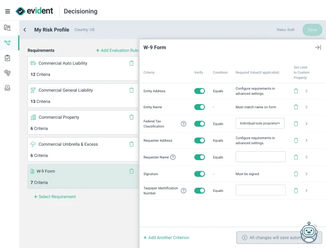
Task: Show help for Taxpayer Identification Number
Action: (x=184, y=190)
